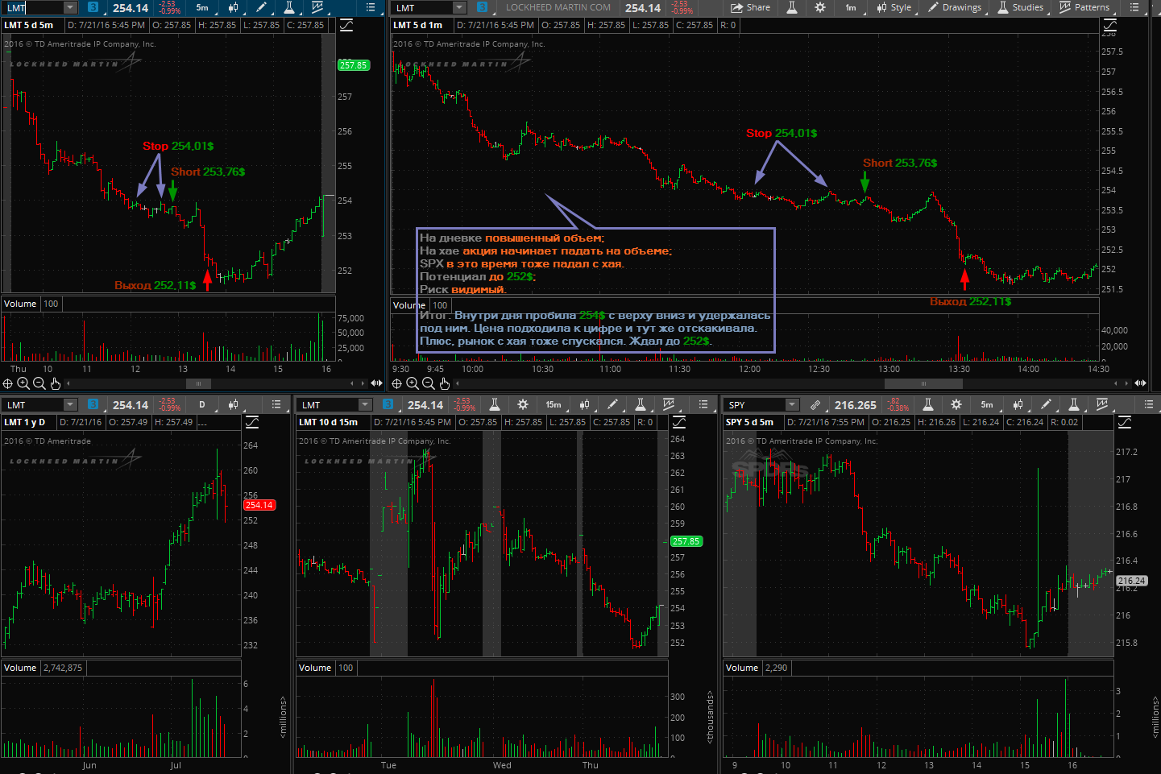1161x774 pixels.
Task: Click scroll-right arrow under LMT 5m chart
Action: 362,383
